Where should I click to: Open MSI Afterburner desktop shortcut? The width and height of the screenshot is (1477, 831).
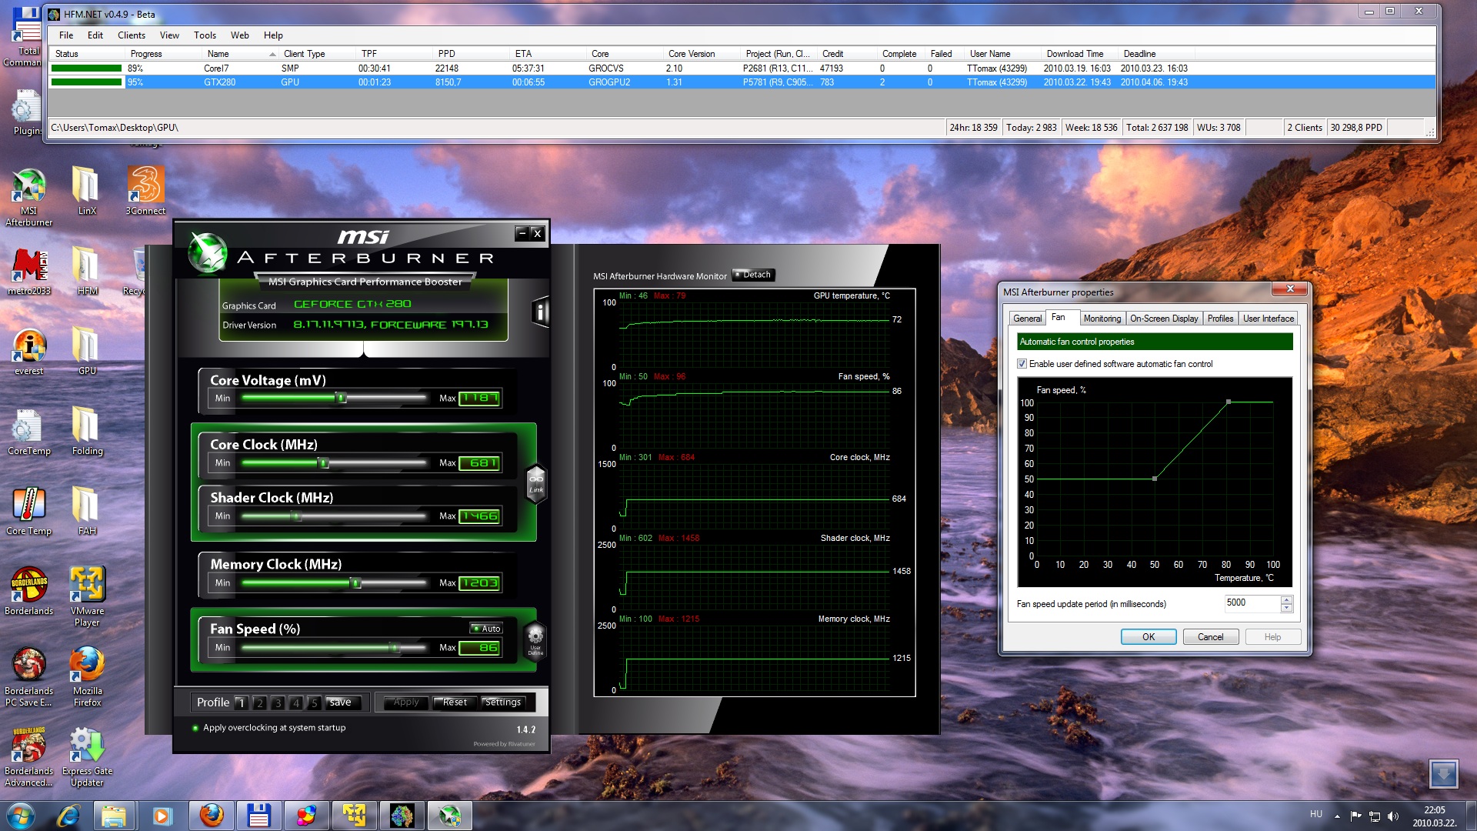pos(28,197)
